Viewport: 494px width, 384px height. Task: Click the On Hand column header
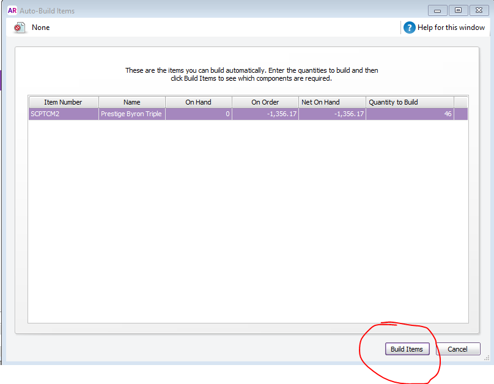click(x=198, y=102)
